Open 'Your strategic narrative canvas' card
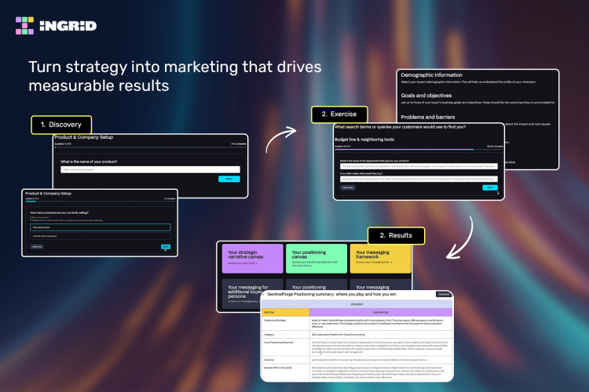589x392 pixels. [252, 259]
